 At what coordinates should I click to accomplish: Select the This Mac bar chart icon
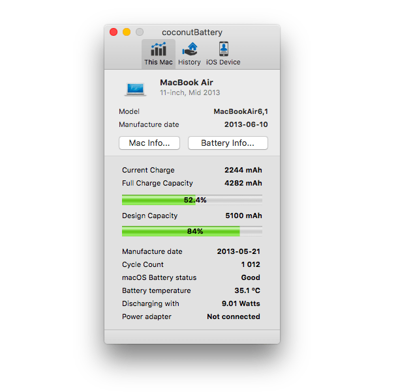click(x=159, y=49)
